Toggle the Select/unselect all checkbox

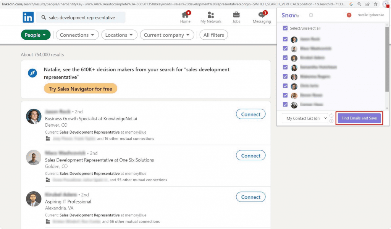[285, 28]
